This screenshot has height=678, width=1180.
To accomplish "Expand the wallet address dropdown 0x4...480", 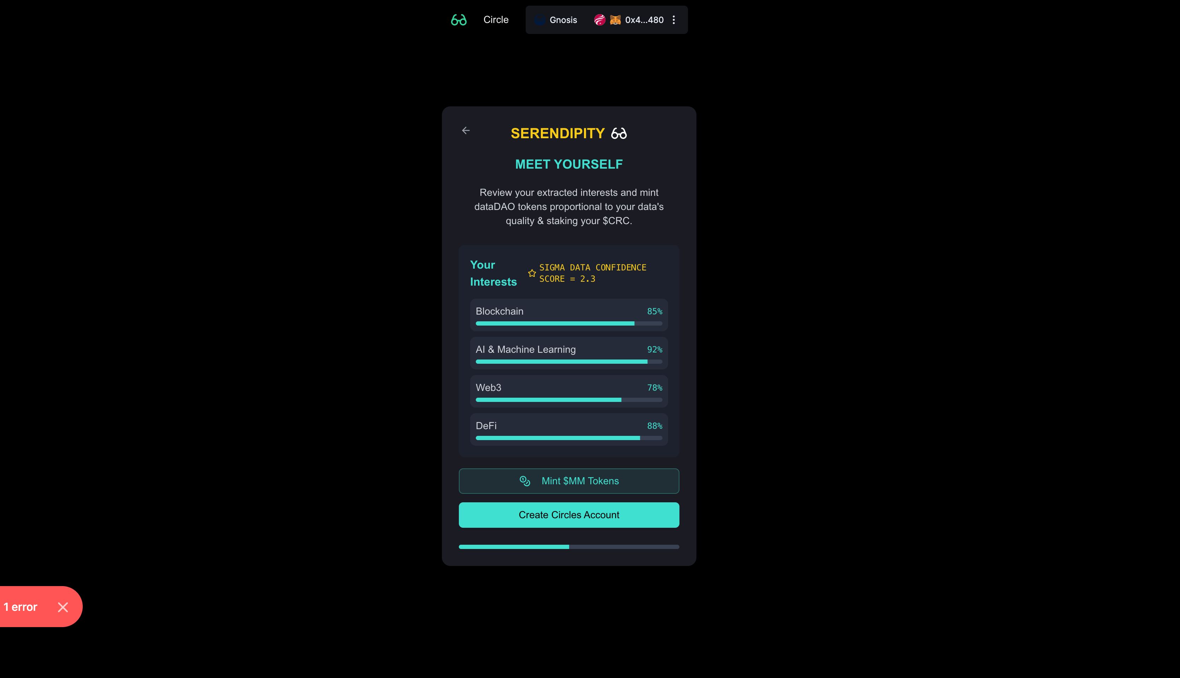I will [x=674, y=19].
